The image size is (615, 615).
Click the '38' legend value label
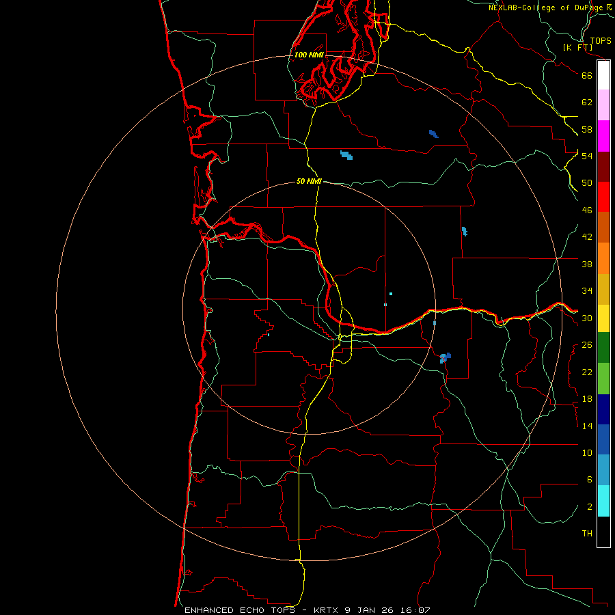click(587, 264)
